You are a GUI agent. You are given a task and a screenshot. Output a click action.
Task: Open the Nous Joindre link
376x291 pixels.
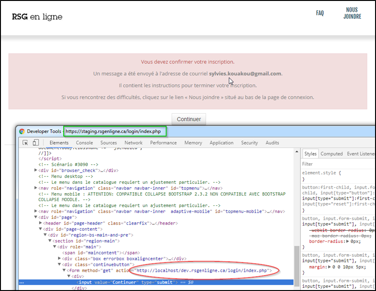[352, 13]
